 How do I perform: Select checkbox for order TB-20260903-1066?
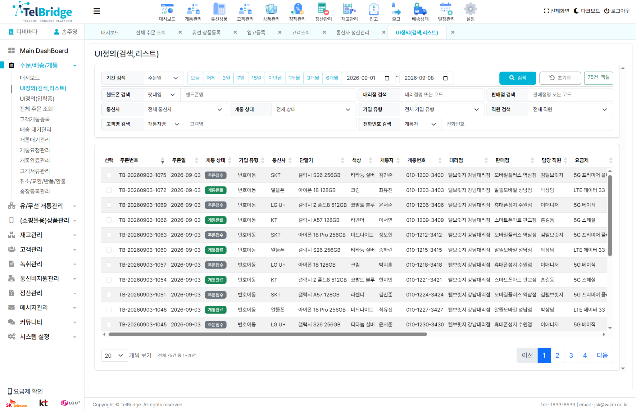point(109,220)
